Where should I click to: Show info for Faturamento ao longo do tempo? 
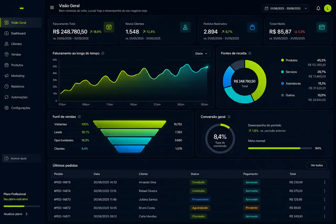pos(103,53)
